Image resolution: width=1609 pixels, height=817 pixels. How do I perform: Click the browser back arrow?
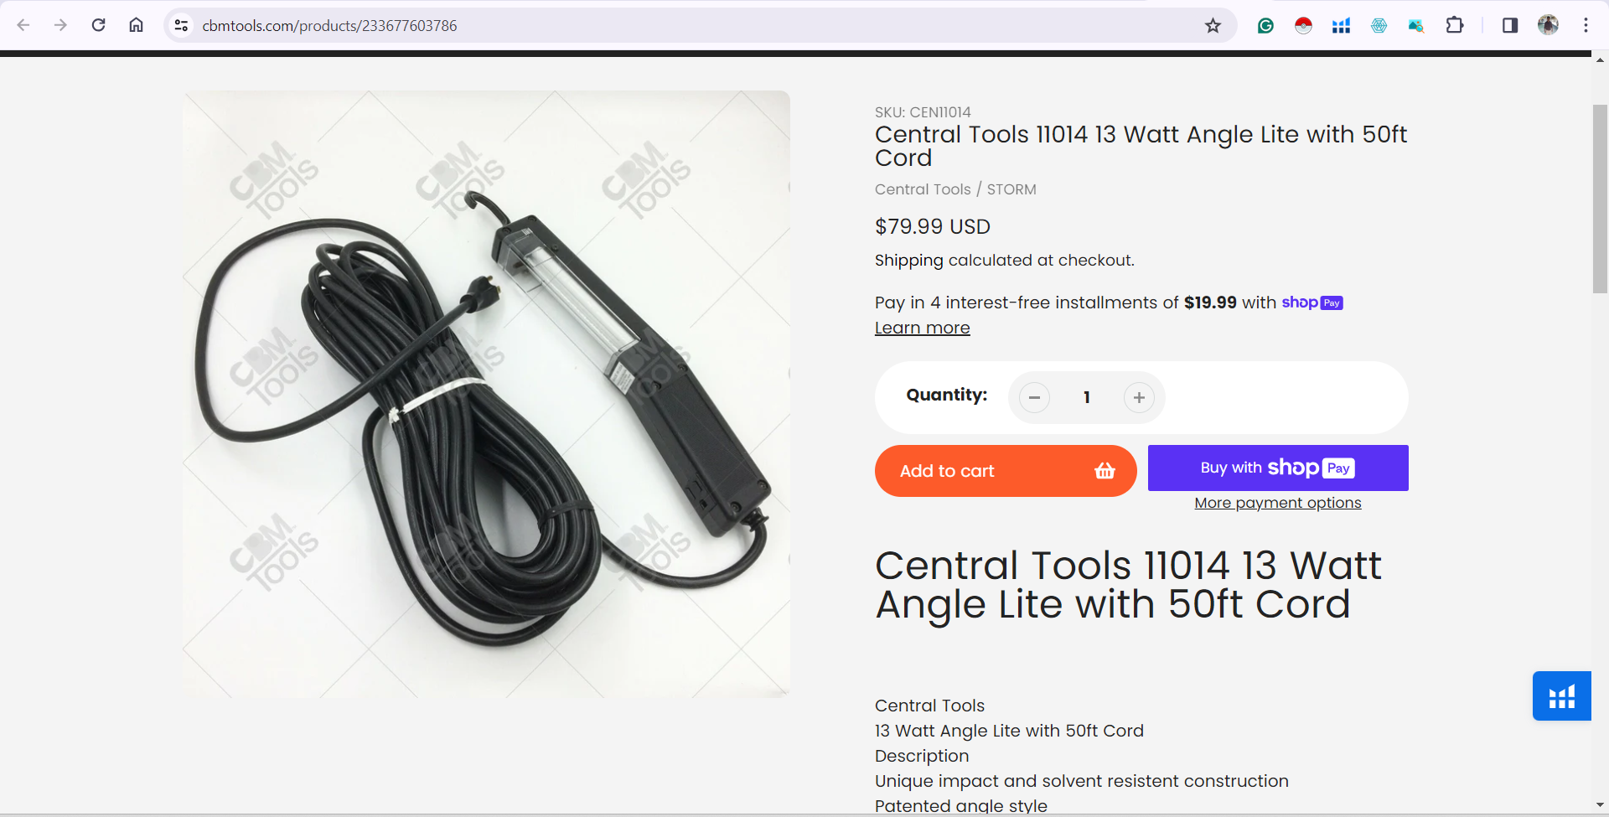point(23,25)
